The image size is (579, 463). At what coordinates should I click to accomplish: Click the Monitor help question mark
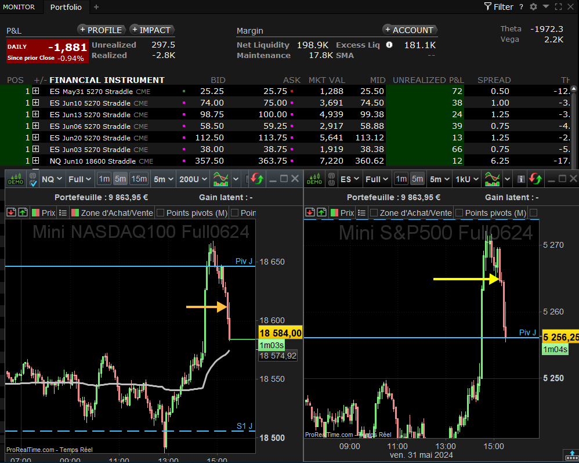(x=521, y=6)
